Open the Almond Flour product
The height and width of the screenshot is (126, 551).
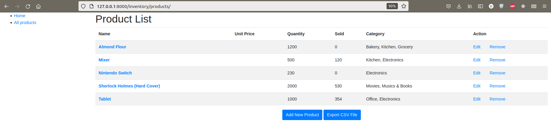tap(112, 47)
